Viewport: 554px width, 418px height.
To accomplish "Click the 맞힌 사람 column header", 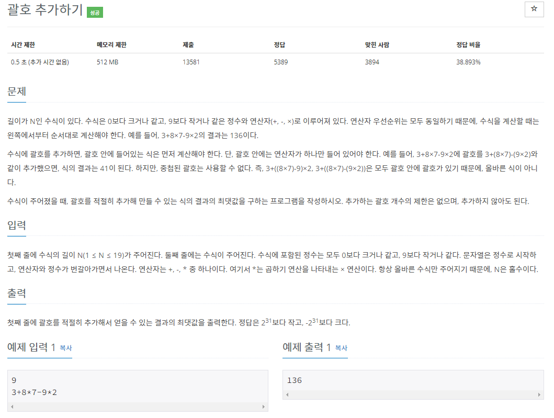I will (377, 45).
